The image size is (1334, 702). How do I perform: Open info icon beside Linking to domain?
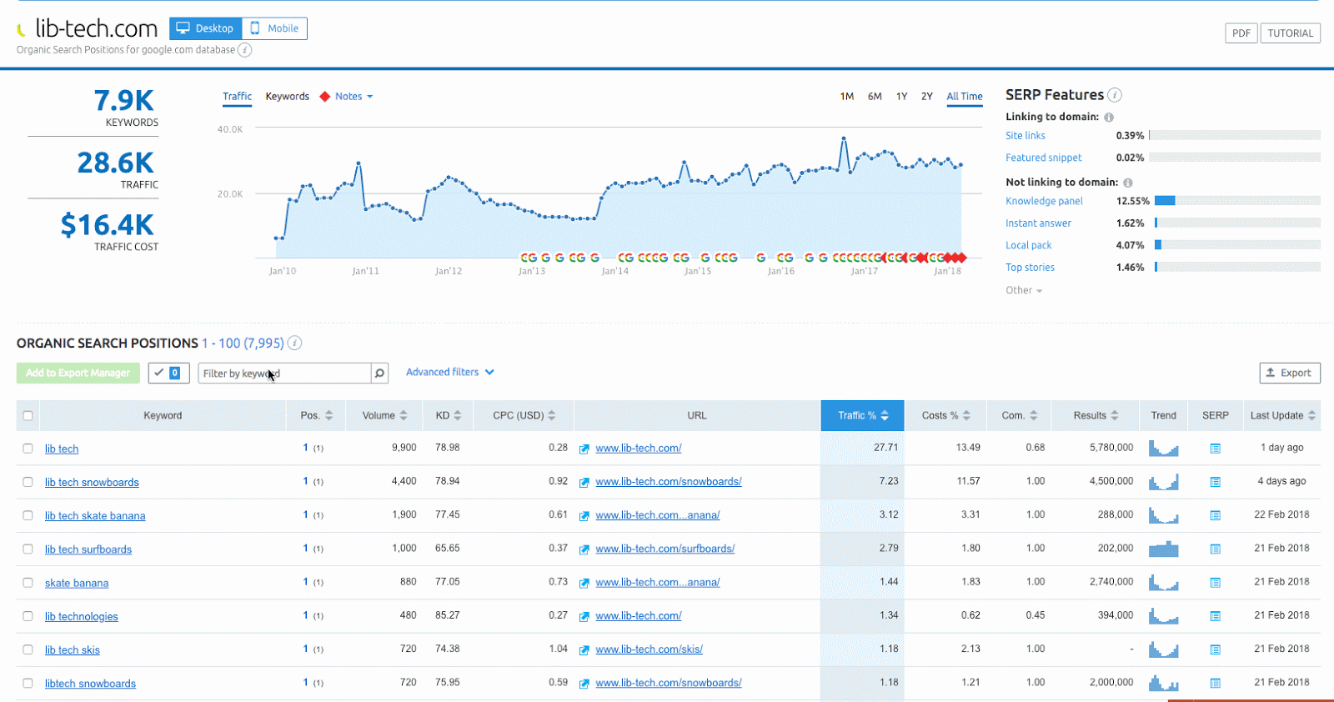[x=1109, y=118]
